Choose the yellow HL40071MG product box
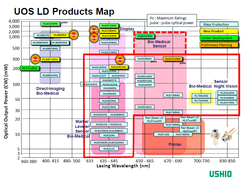 50,59
